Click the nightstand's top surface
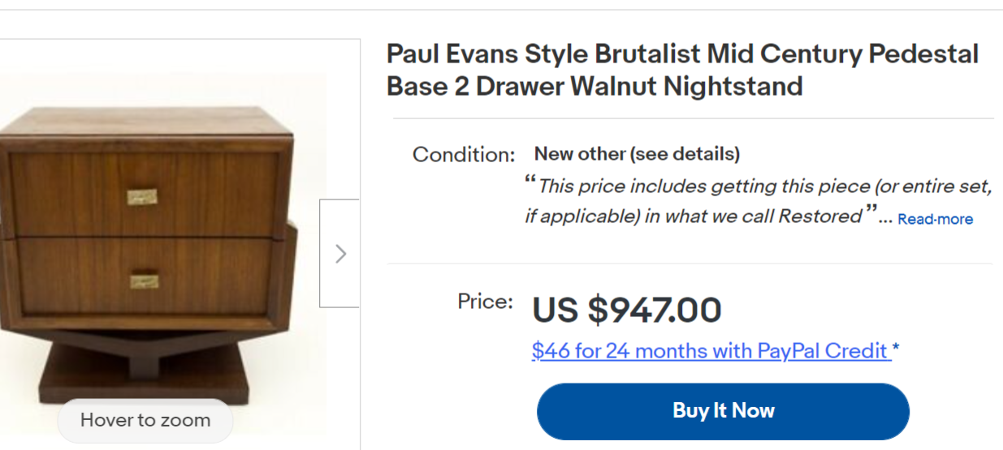Image resolution: width=1003 pixels, height=450 pixels. [146, 123]
